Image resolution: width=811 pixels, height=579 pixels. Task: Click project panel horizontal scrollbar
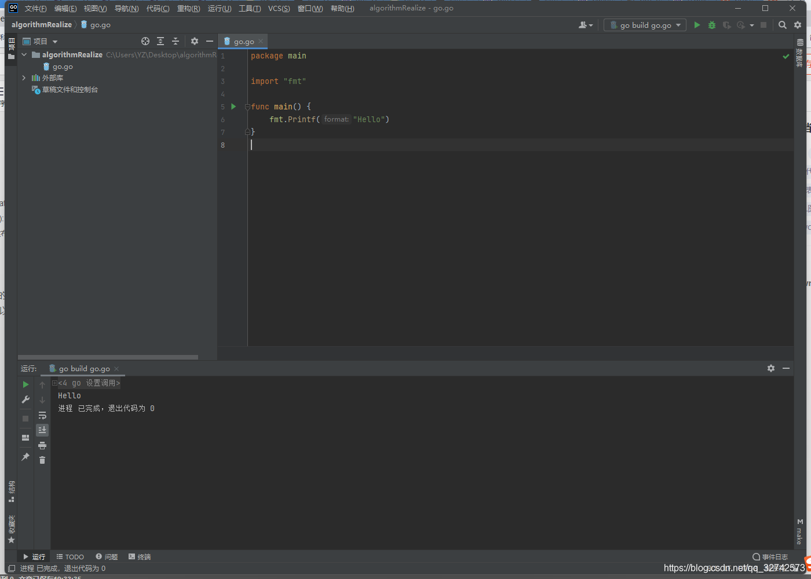(x=108, y=357)
